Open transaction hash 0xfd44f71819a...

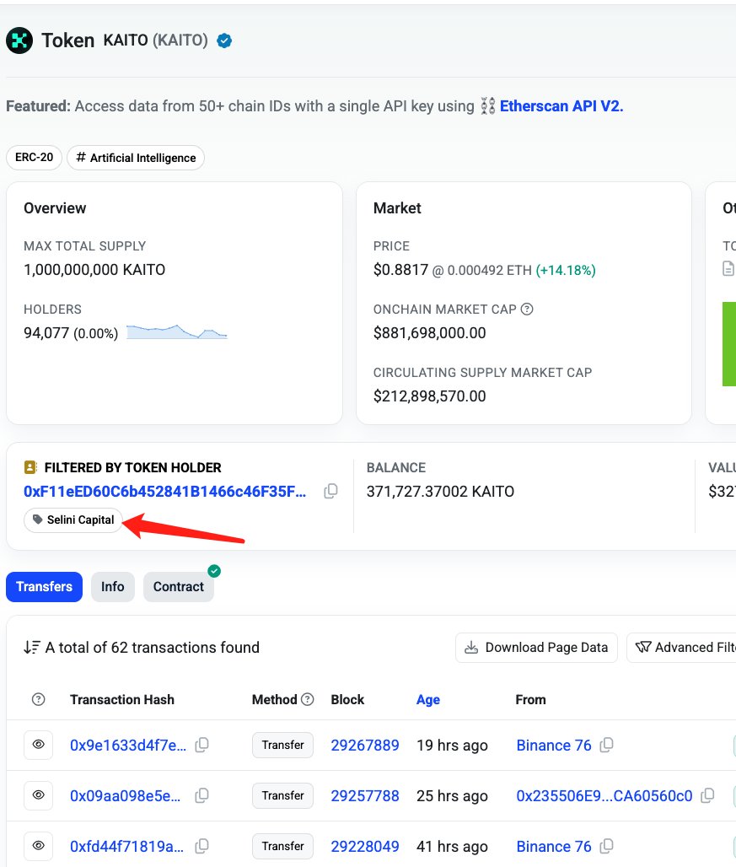(126, 847)
